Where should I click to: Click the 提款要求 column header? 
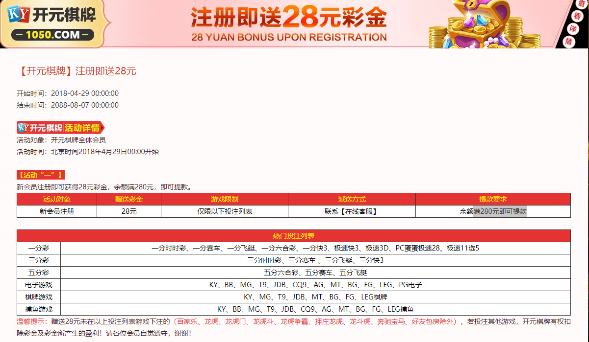(x=493, y=199)
